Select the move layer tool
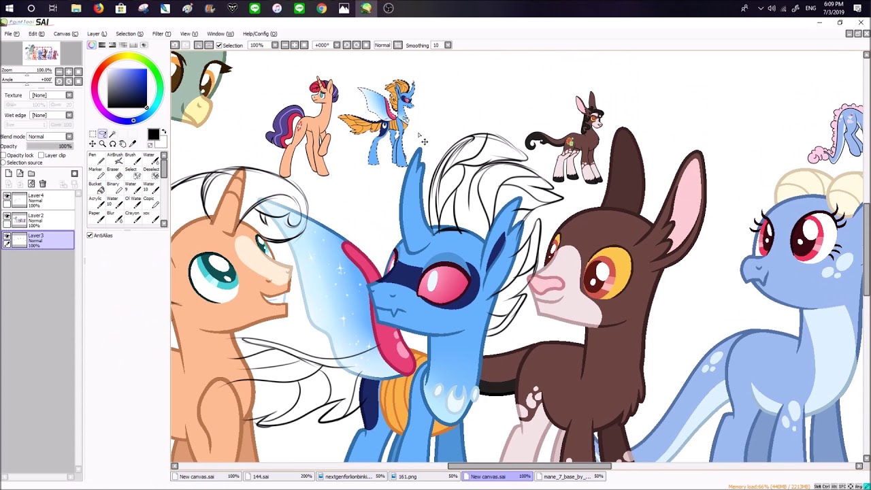Image resolution: width=871 pixels, height=490 pixels. (93, 144)
